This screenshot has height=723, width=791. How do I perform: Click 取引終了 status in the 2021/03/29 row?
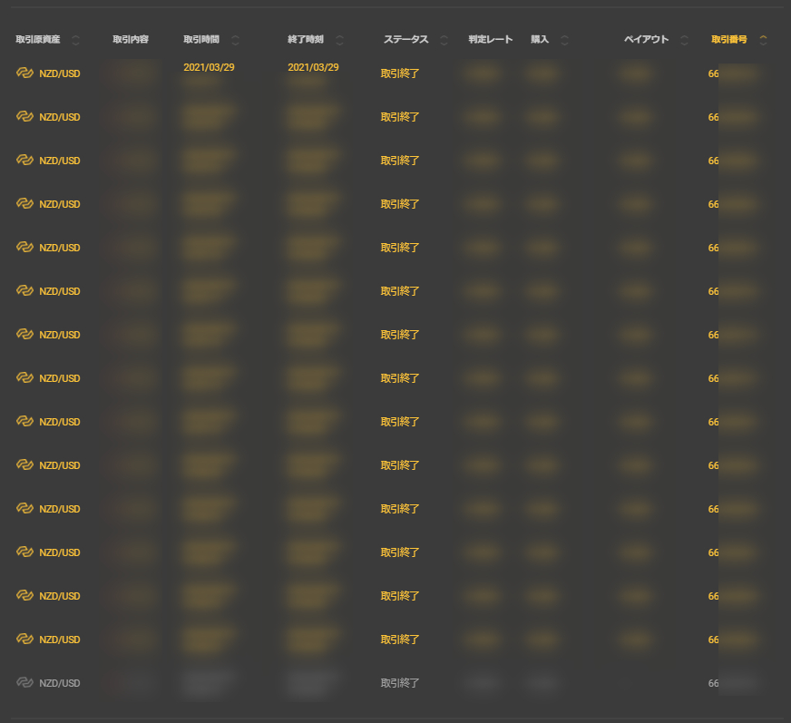pos(400,73)
